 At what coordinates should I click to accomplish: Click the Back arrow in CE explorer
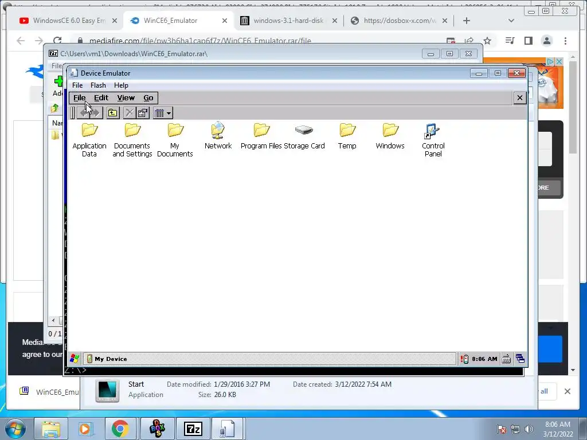pos(83,113)
